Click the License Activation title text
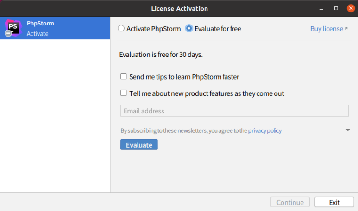 (x=179, y=9)
